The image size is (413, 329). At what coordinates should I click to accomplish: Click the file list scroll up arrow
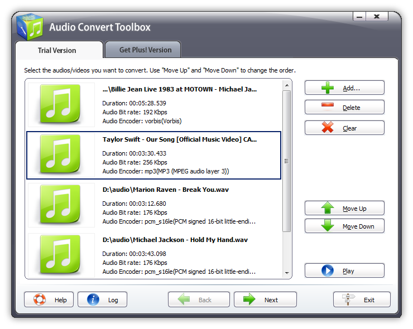click(287, 85)
